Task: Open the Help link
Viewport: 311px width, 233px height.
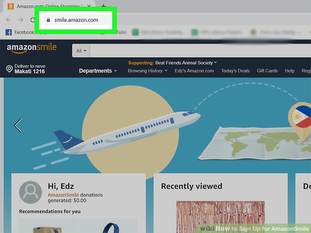Action: click(x=290, y=71)
